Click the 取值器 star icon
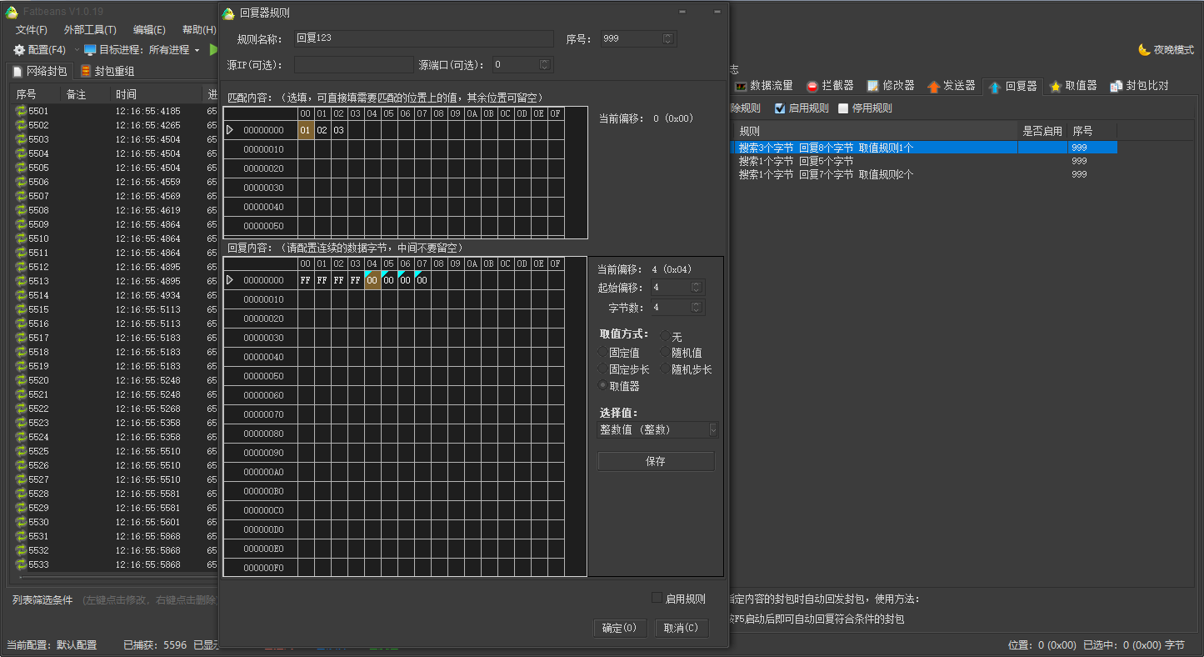This screenshot has height=657, width=1204. pyautogui.click(x=1056, y=86)
